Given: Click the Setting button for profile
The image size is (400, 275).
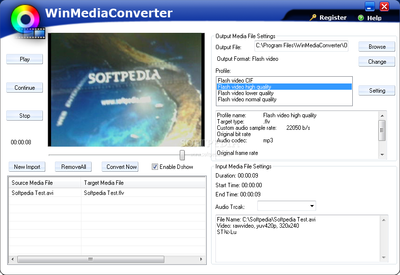Looking at the screenshot, I should click(x=377, y=91).
